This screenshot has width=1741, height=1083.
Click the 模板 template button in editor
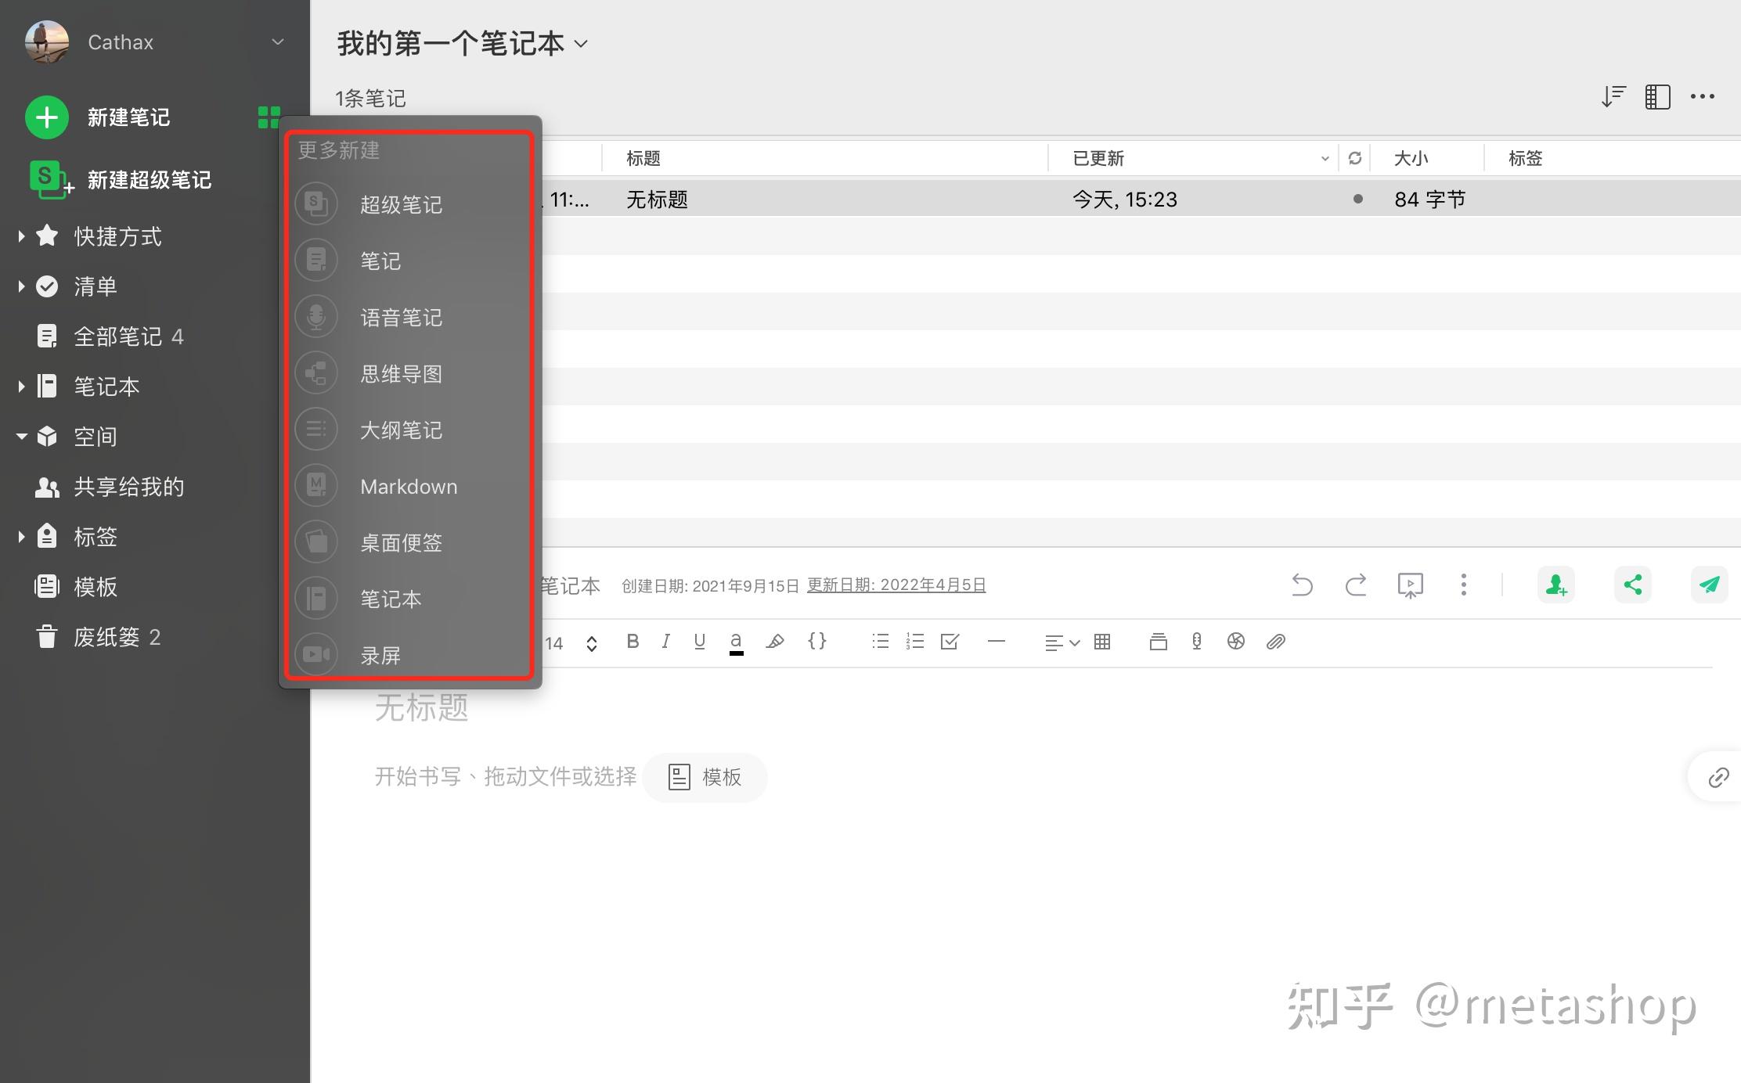tap(705, 777)
